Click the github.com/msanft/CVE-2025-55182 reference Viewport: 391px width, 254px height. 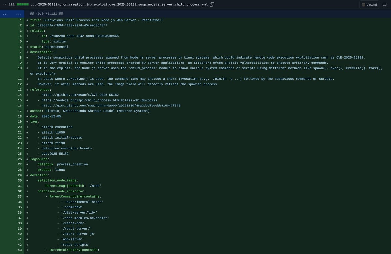coord(80,95)
